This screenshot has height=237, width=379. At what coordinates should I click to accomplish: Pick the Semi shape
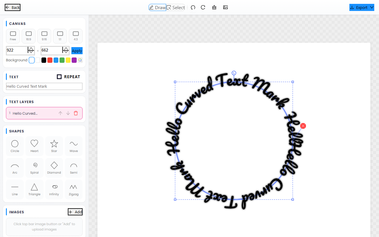click(74, 168)
